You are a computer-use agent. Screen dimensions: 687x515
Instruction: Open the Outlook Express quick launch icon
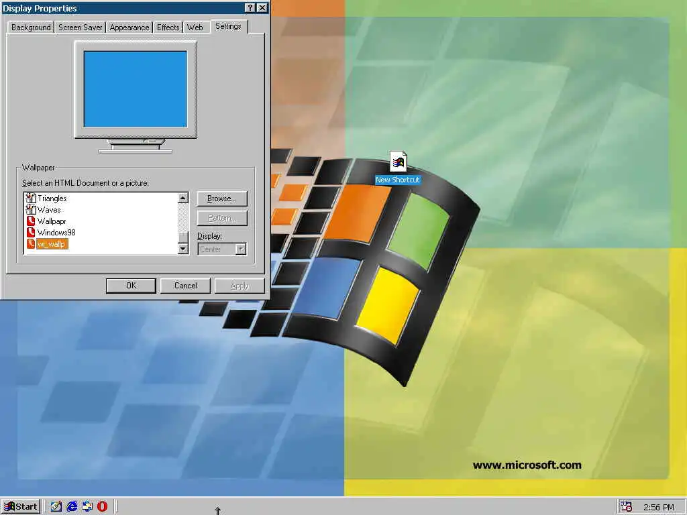pos(87,507)
